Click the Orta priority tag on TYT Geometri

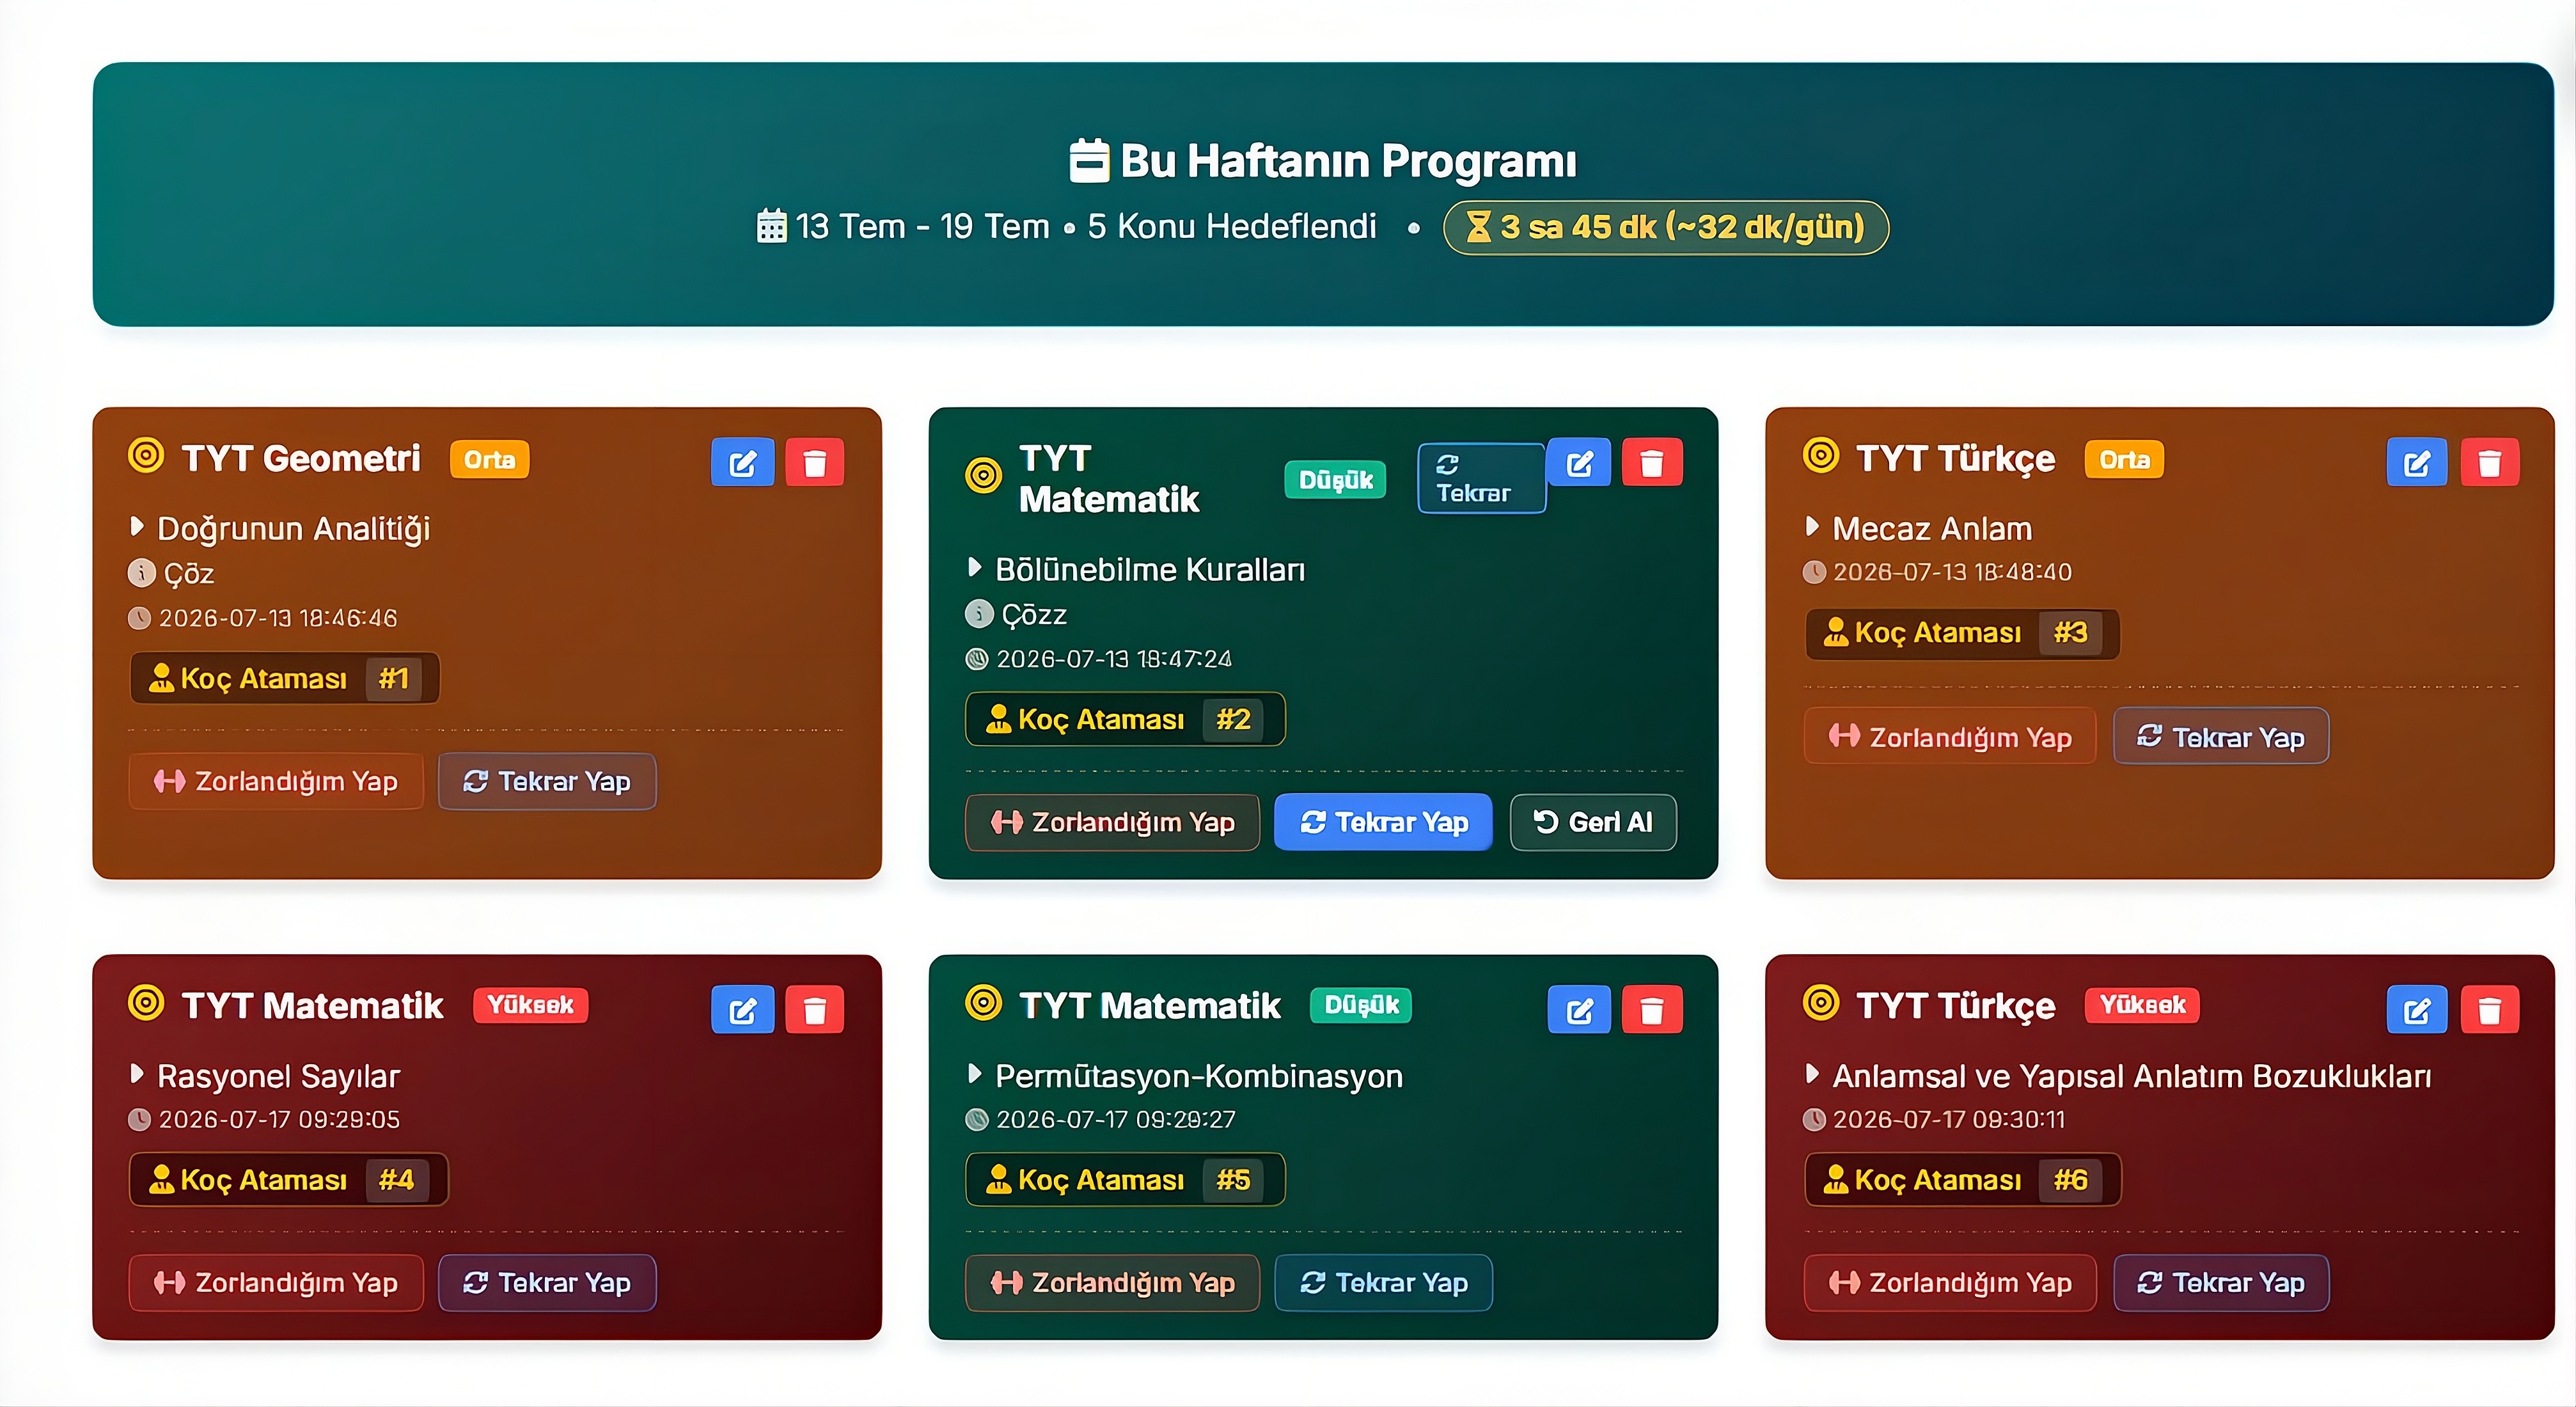click(x=489, y=460)
